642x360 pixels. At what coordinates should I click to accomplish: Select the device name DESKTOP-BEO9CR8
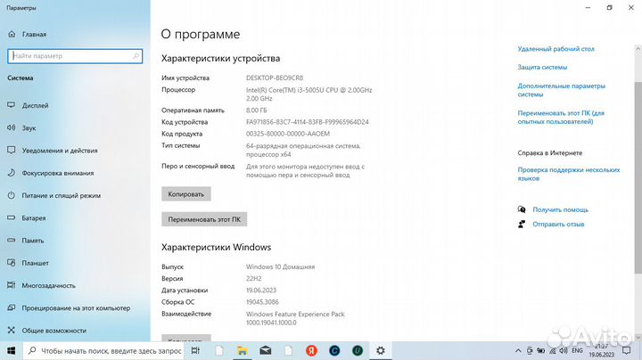pos(275,78)
